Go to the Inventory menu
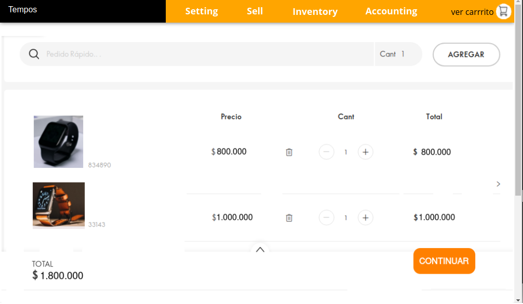 [x=315, y=11]
